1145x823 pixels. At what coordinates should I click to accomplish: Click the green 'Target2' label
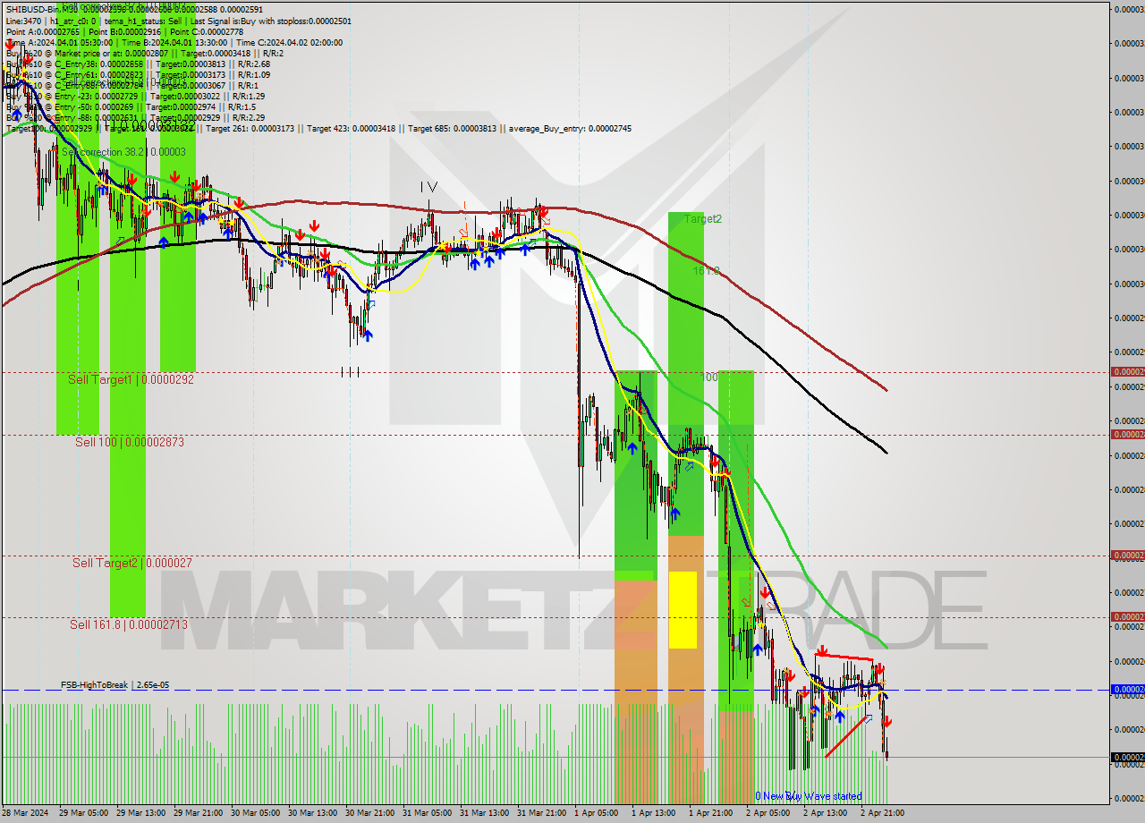click(x=703, y=218)
